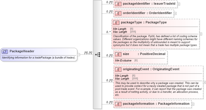206x110 pixels.
Task: Click the vertical sequence bar
Action: tap(97, 54)
